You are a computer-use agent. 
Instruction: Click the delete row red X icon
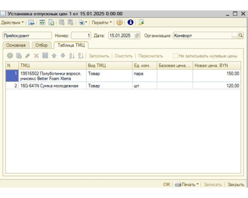36,56
